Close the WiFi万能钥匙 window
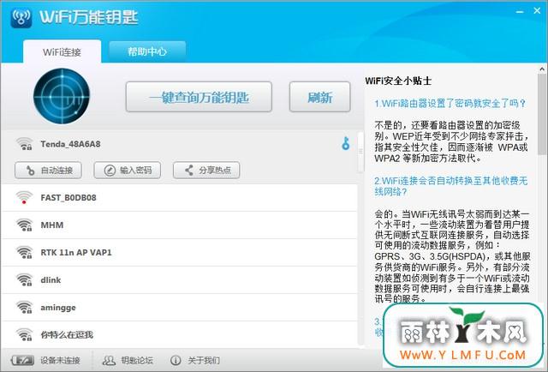 [537, 11]
